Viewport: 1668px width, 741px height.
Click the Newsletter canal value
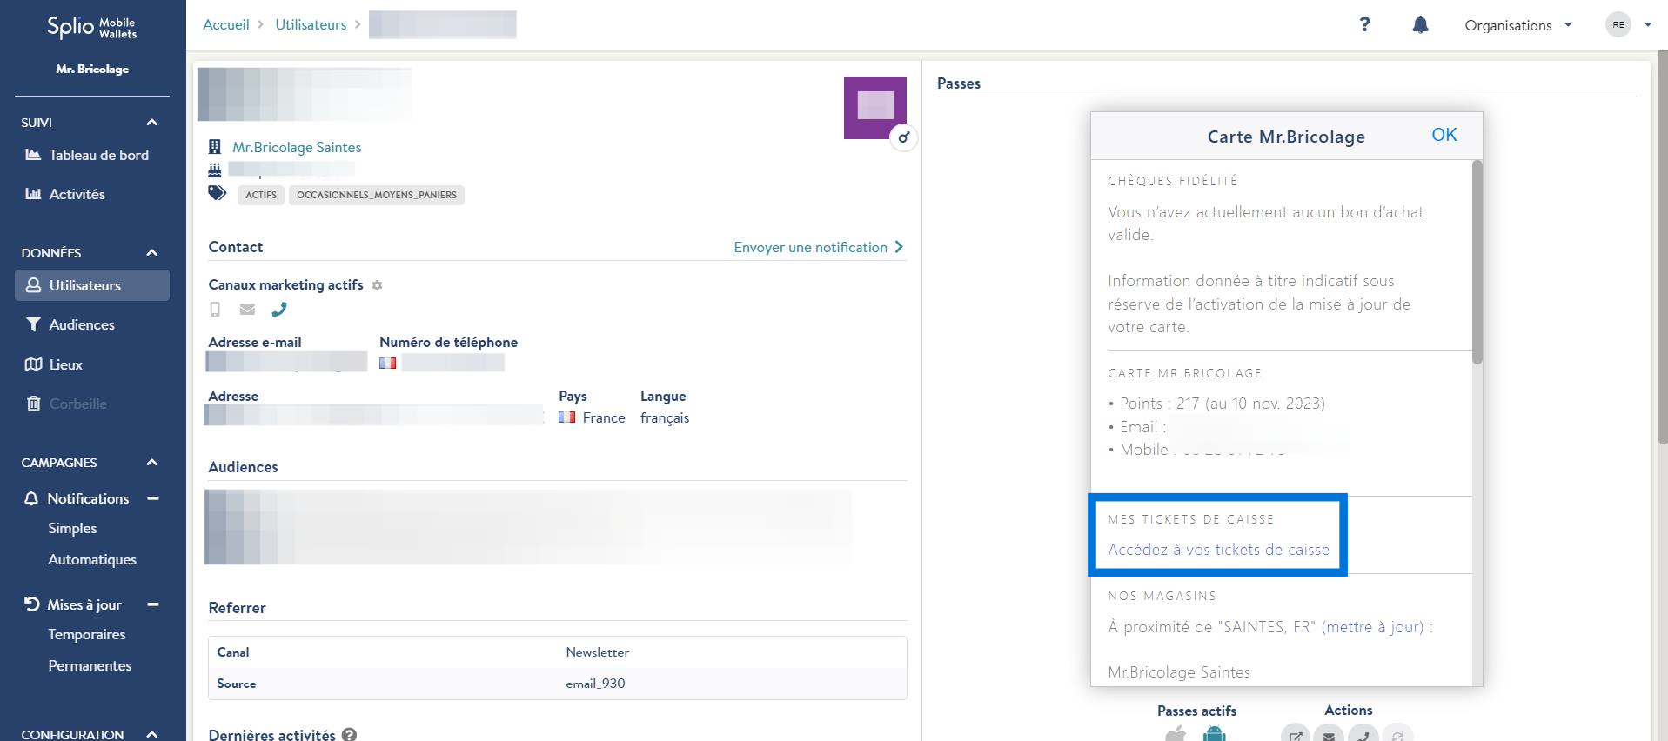[597, 652]
